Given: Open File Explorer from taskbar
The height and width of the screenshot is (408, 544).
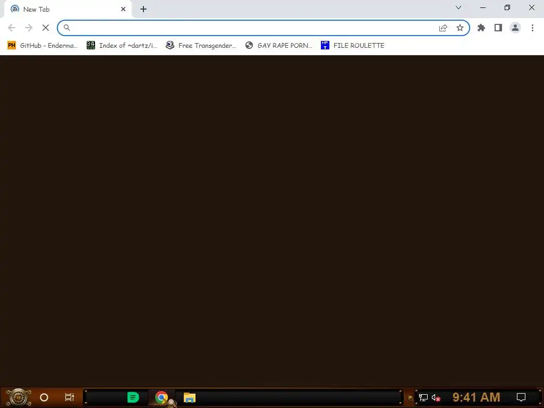Looking at the screenshot, I should [x=190, y=397].
